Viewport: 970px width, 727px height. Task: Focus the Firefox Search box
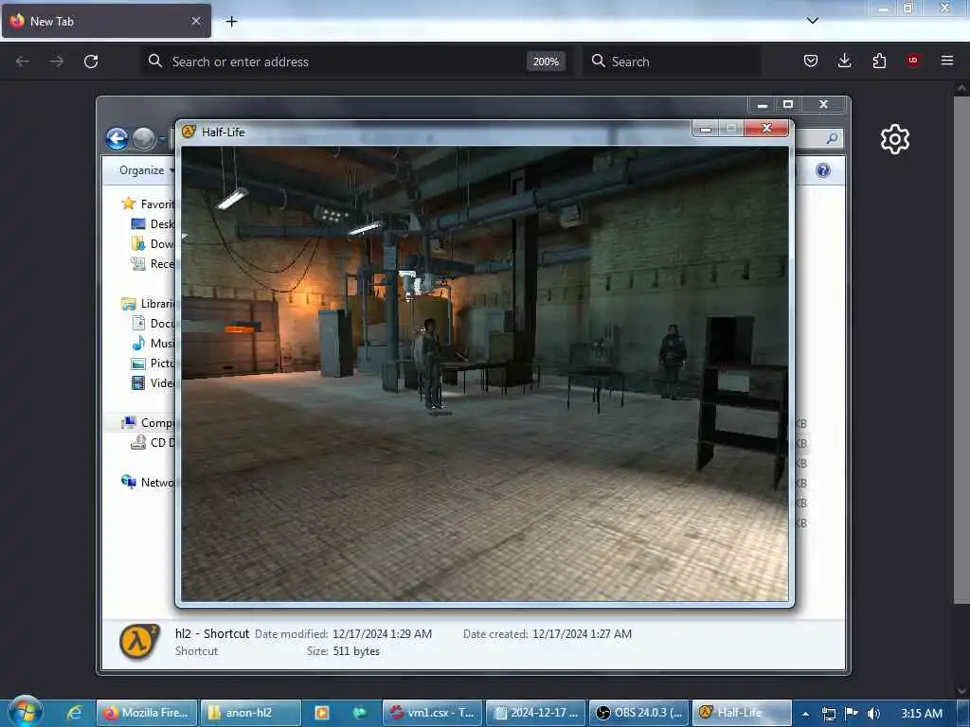(x=672, y=62)
